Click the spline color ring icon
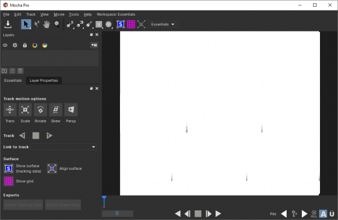This screenshot has width=338, height=220. coord(35,45)
